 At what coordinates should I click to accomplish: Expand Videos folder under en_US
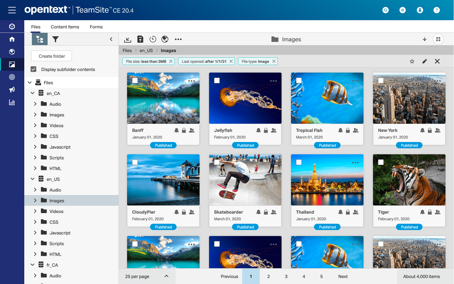pyautogui.click(x=35, y=211)
